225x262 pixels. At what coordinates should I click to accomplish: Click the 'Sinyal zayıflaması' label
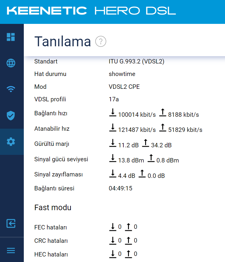coord(59,174)
